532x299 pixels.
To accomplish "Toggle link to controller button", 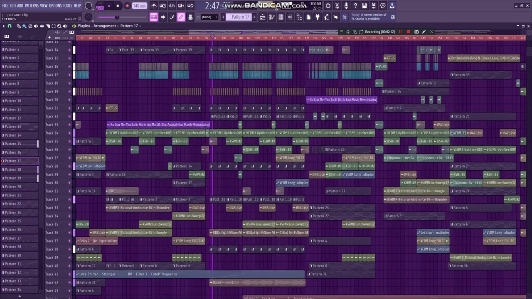I will 181,17.
